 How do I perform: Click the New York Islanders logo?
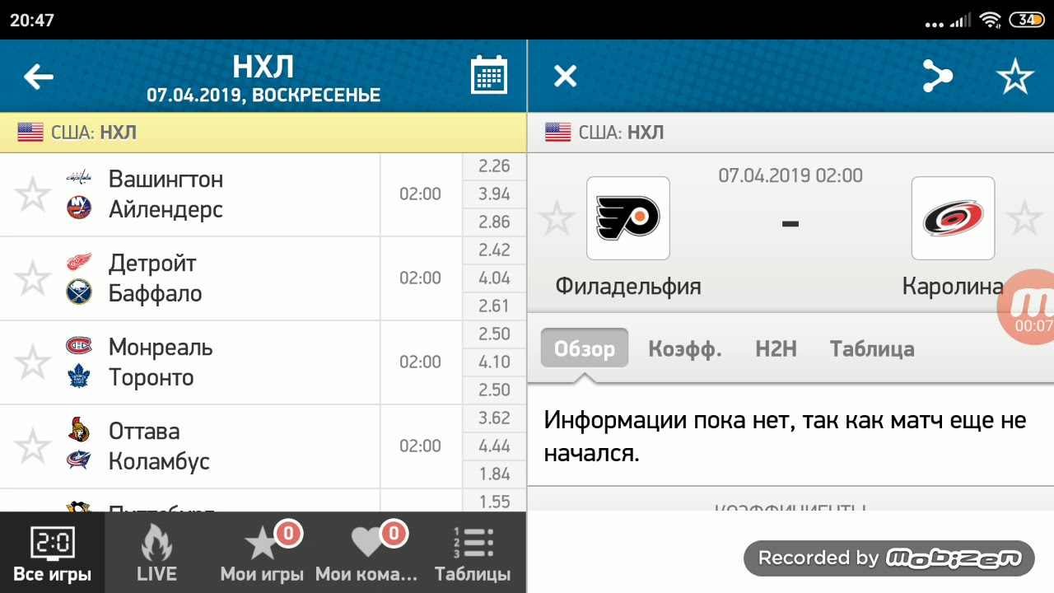(79, 208)
